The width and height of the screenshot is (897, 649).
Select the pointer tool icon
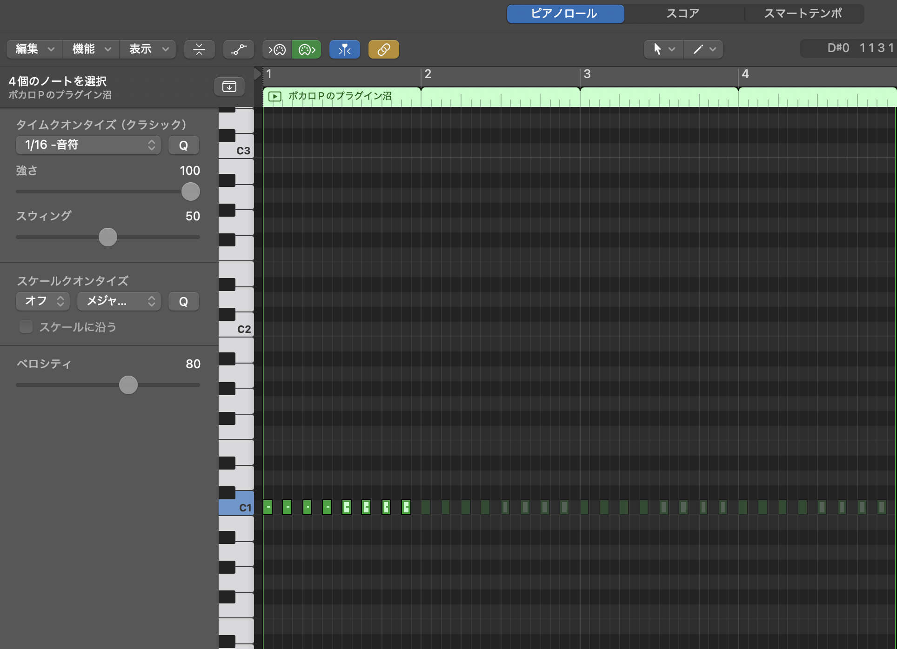coord(657,49)
